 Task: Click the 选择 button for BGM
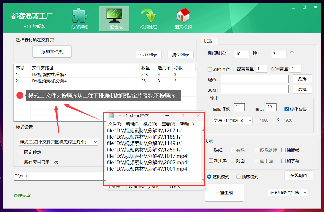point(302,89)
